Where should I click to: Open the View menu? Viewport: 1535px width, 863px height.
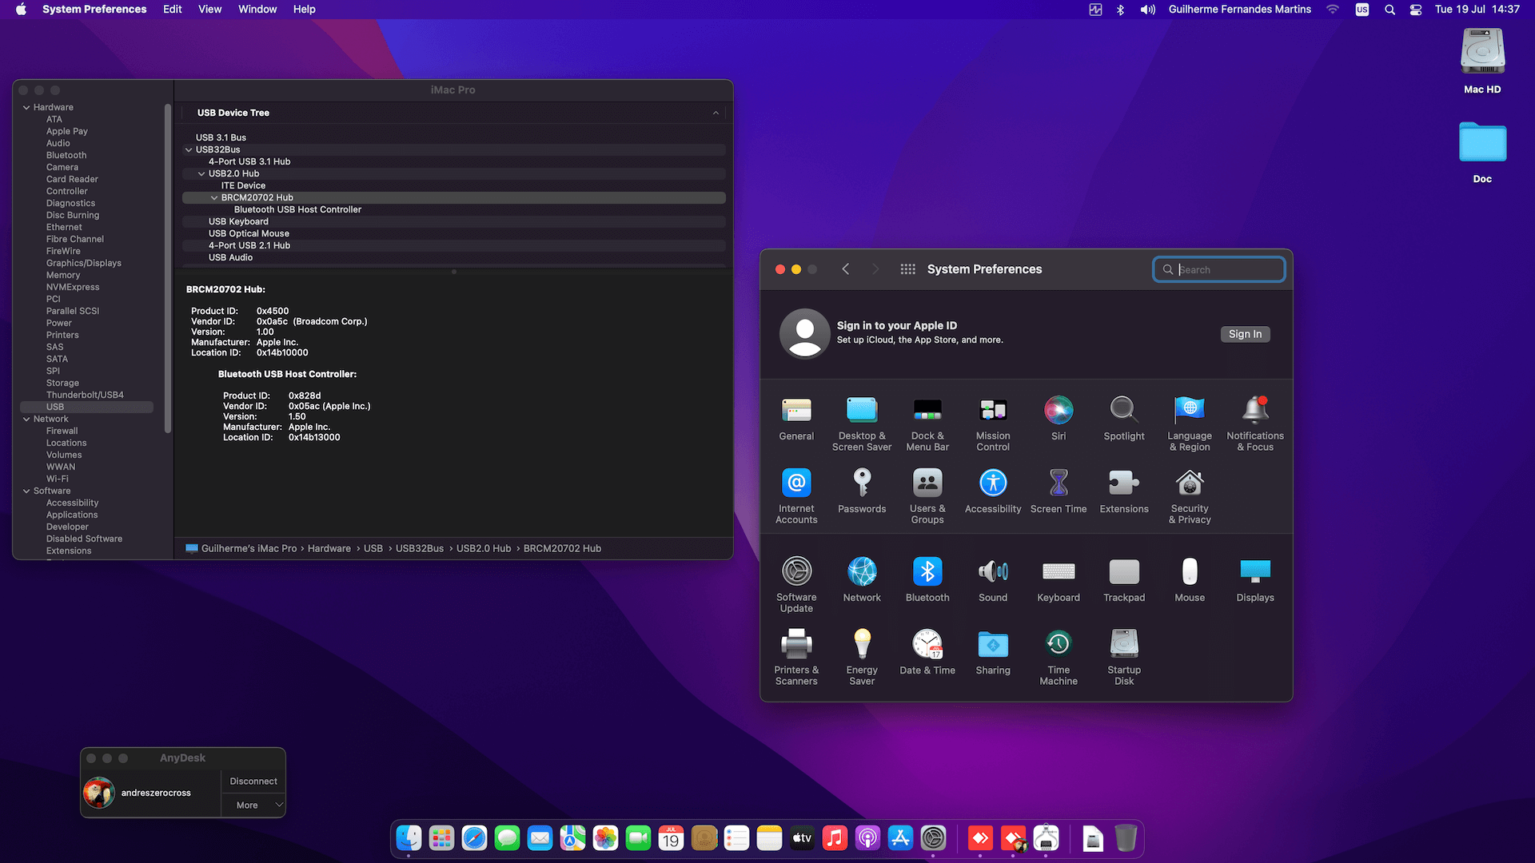click(209, 10)
